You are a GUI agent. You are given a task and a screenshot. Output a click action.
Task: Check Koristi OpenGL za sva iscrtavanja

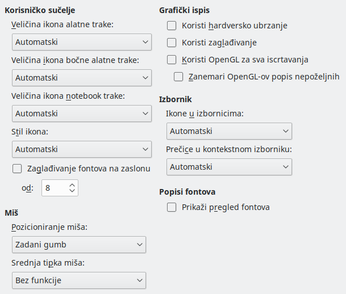[x=172, y=60]
